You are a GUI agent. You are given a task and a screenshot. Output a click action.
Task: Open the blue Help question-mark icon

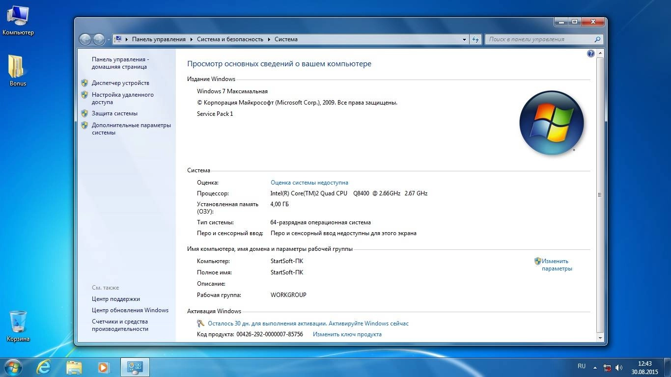590,54
